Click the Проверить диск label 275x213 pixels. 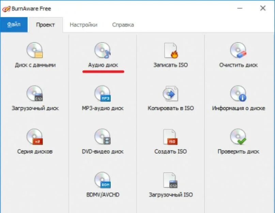pyautogui.click(x=238, y=152)
